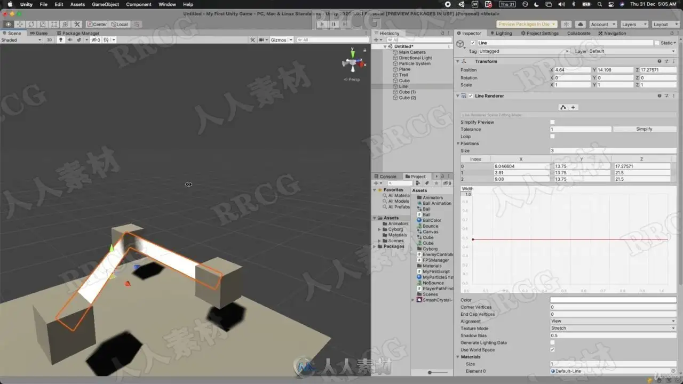Image resolution: width=683 pixels, height=384 pixels.
Task: Click the scene orientation gizmo
Action: click(x=353, y=63)
